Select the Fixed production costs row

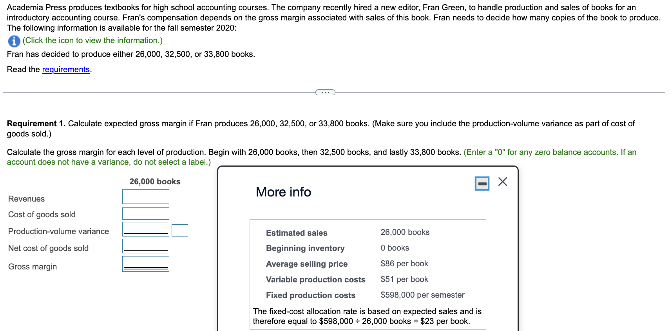(x=310, y=295)
